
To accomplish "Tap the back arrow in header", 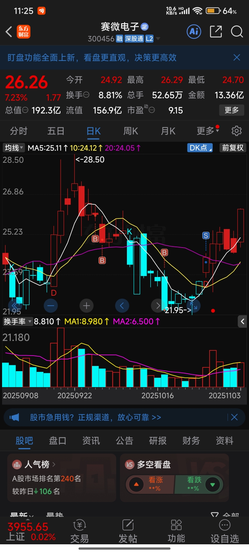I will pyautogui.click(x=9, y=32).
